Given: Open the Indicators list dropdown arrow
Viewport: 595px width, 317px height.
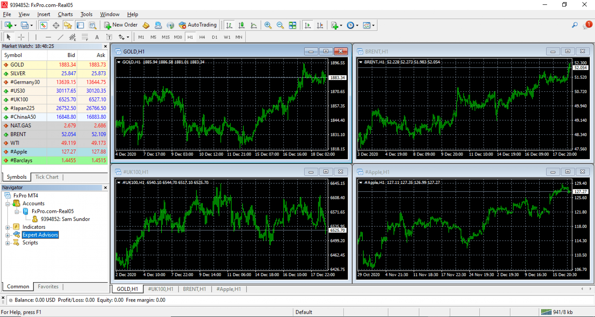Looking at the screenshot, I should [x=341, y=25].
